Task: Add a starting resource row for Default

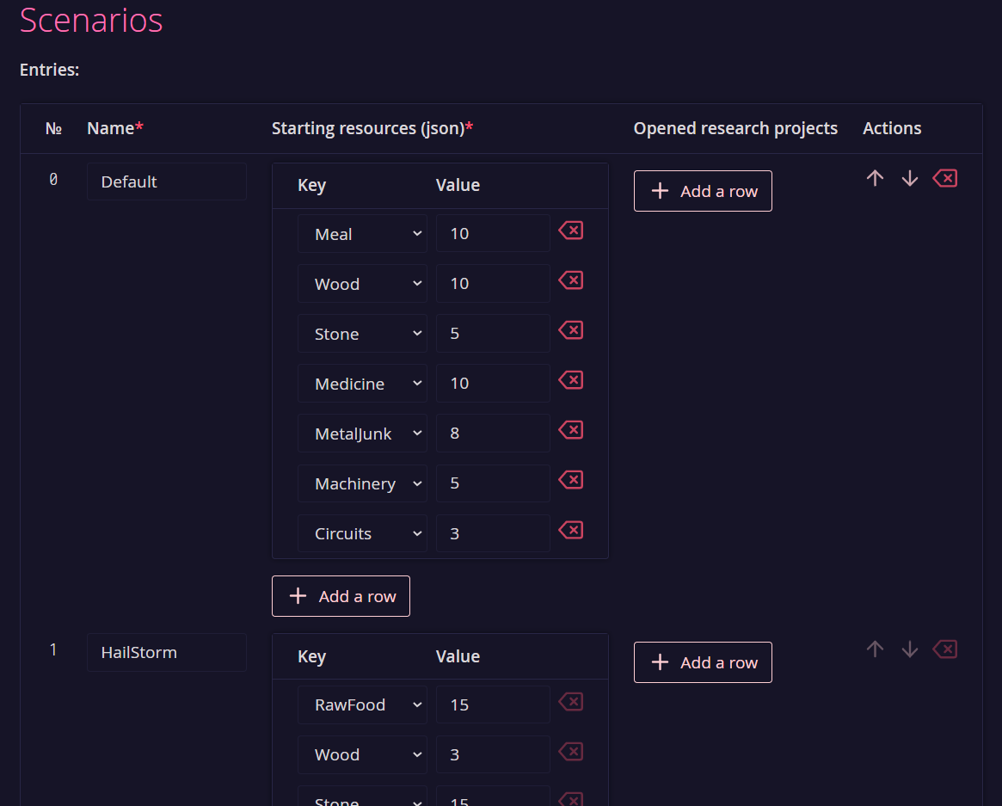Action: pyautogui.click(x=341, y=596)
